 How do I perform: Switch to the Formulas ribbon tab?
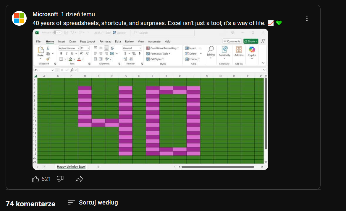point(105,42)
